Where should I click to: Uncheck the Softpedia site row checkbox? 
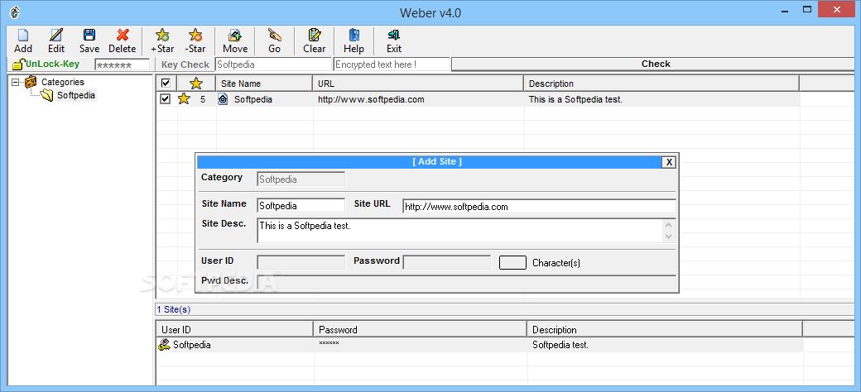165,99
